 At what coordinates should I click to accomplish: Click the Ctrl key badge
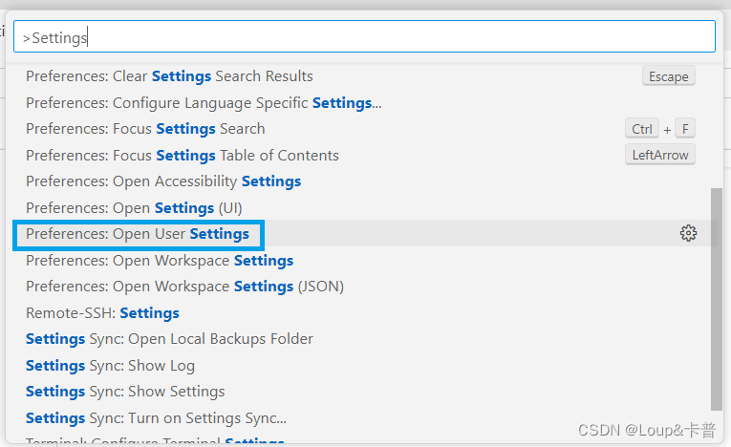pyautogui.click(x=642, y=129)
